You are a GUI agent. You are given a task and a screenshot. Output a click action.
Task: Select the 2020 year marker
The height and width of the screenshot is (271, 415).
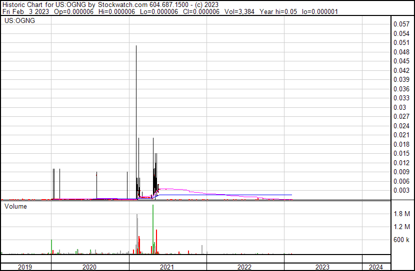coord(89,267)
